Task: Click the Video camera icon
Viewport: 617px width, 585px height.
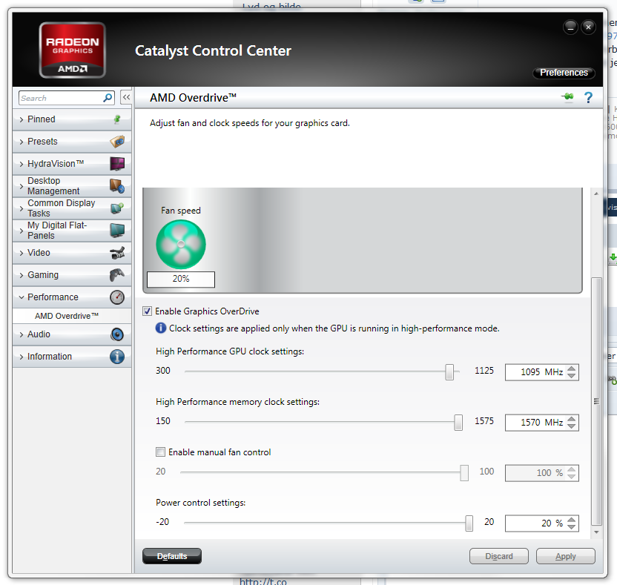Action: click(117, 253)
